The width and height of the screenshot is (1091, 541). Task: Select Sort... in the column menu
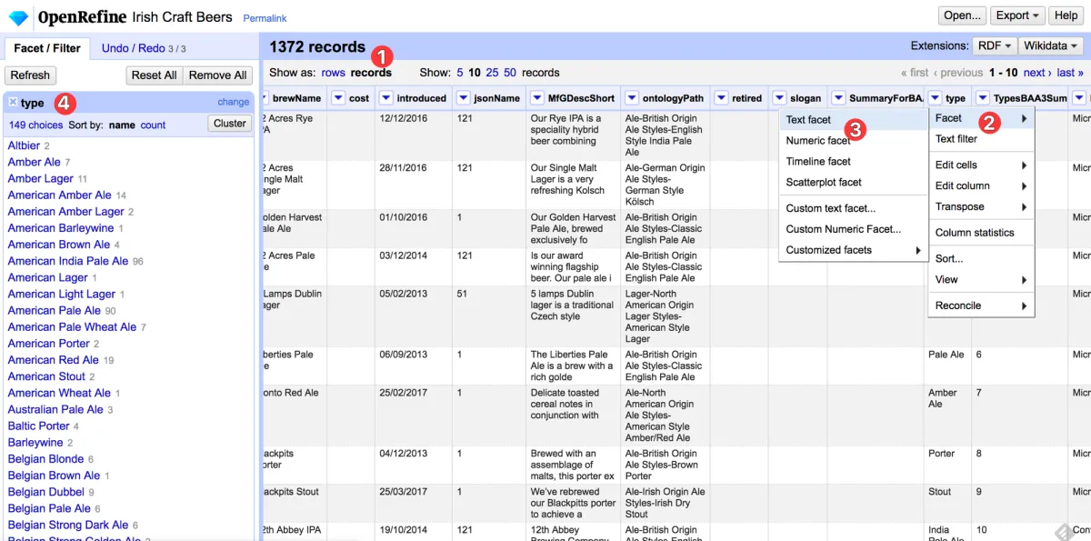pos(981,259)
